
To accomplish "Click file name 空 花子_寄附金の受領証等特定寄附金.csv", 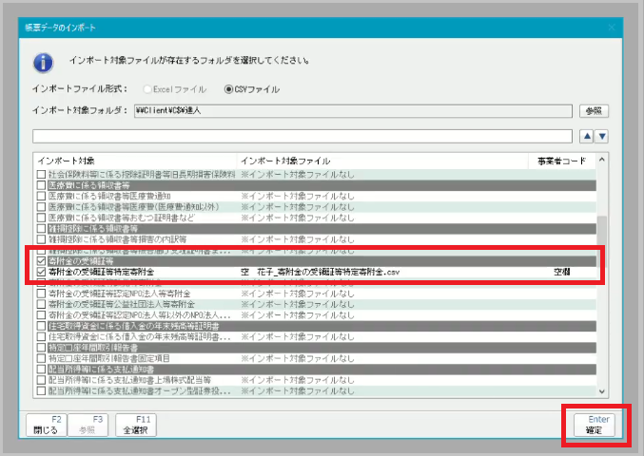I will coord(321,272).
